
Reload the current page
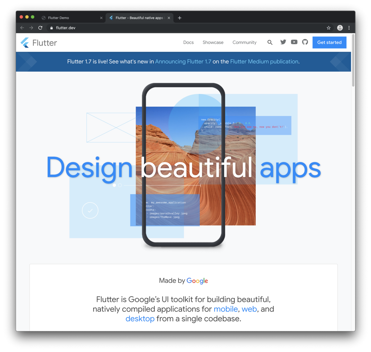pyautogui.click(x=40, y=28)
